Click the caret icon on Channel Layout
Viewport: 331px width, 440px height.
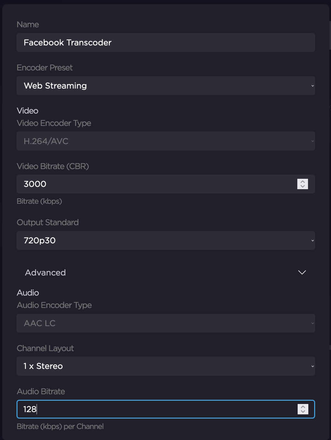click(313, 366)
